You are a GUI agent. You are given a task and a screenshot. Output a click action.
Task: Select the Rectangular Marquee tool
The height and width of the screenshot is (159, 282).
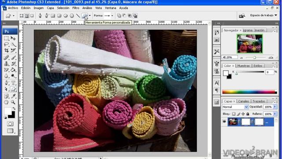pos(6,38)
